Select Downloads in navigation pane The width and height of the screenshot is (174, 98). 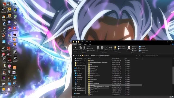[x=79, y=79]
